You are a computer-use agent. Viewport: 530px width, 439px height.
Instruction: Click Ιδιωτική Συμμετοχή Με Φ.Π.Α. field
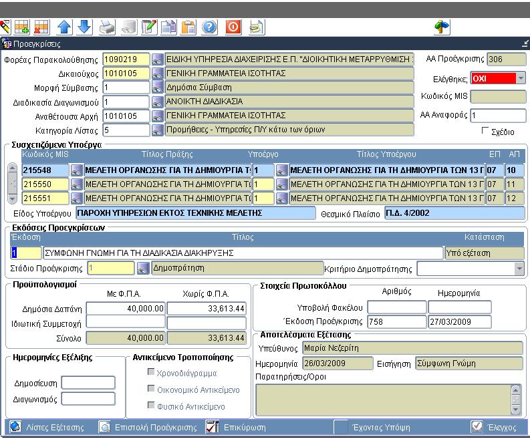(x=126, y=322)
